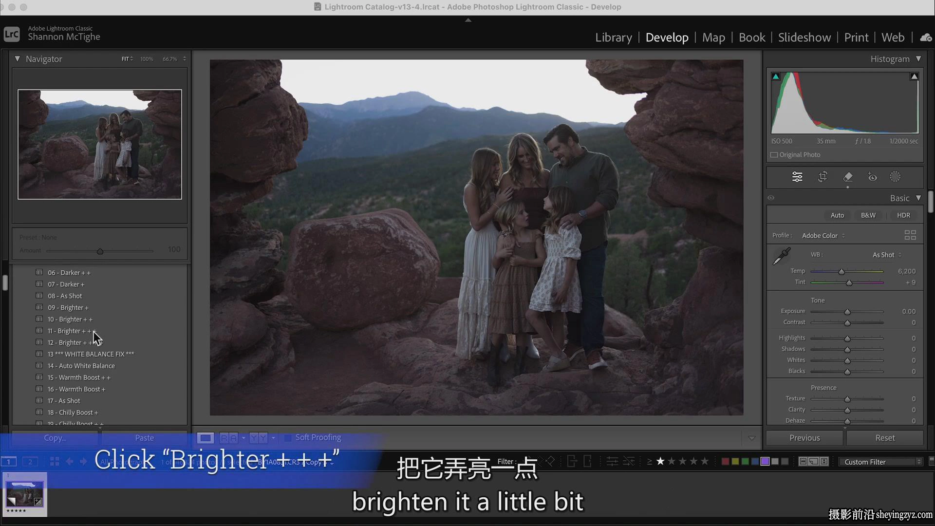Collapse the Histogram panel

(x=918, y=59)
